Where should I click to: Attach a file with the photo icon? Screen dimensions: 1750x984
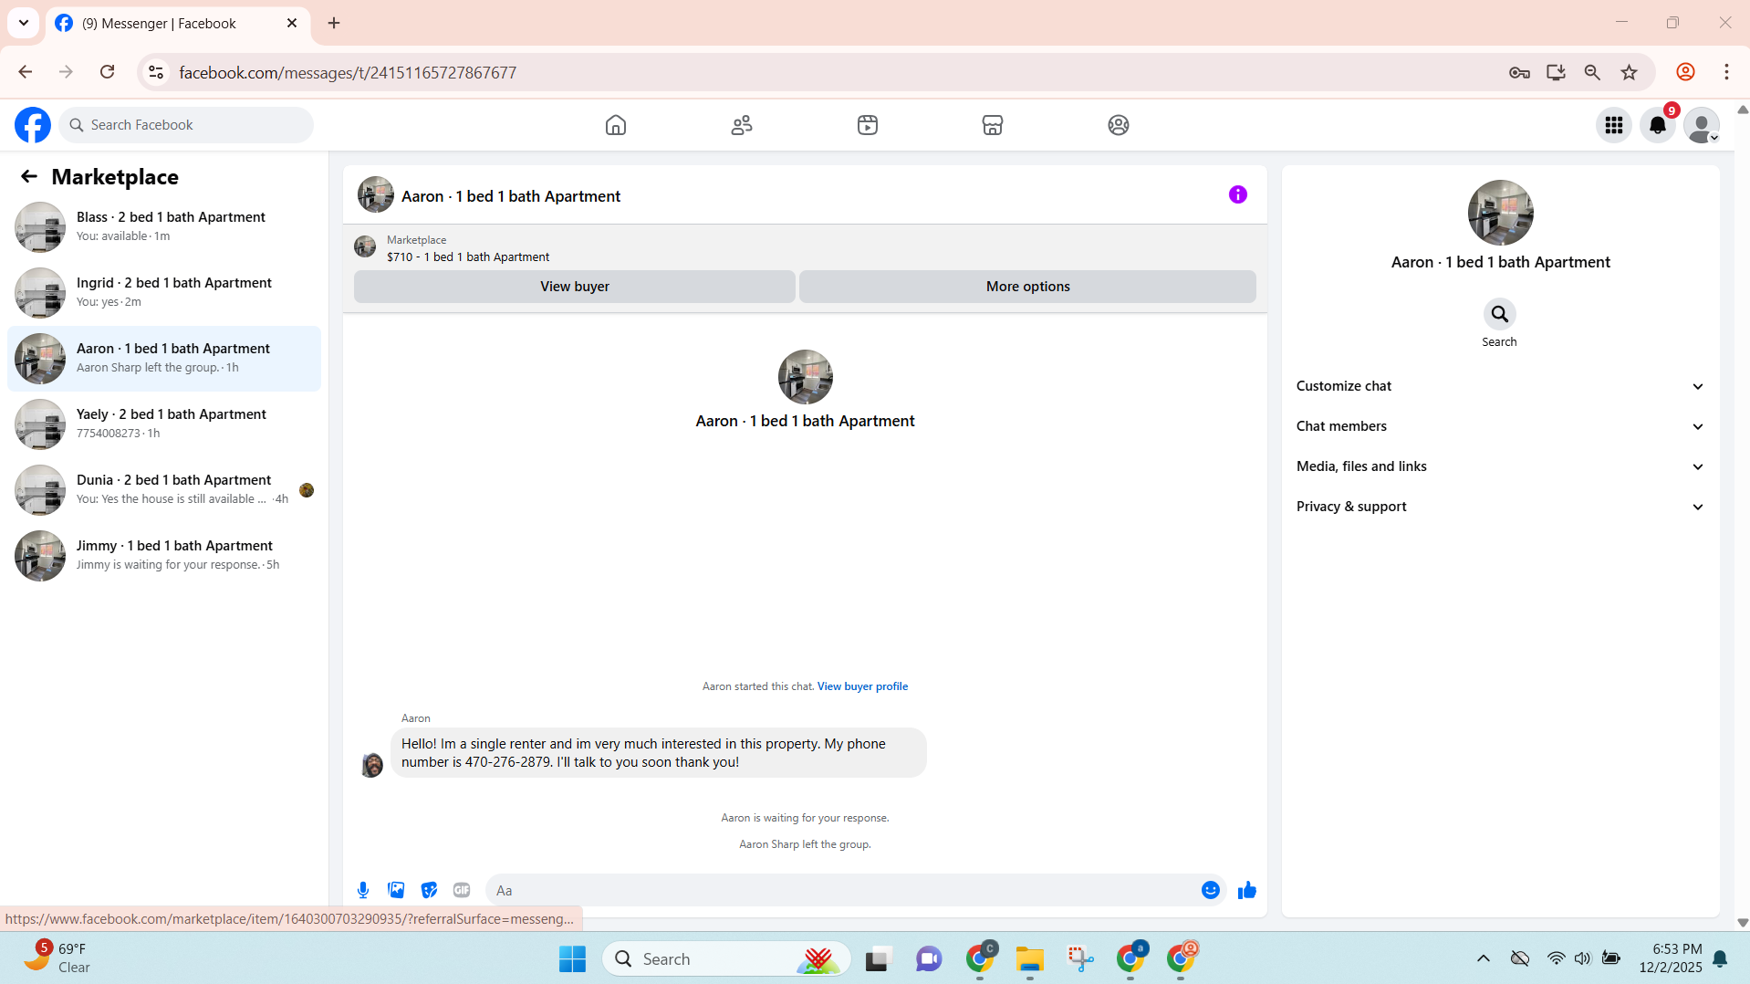point(396,890)
